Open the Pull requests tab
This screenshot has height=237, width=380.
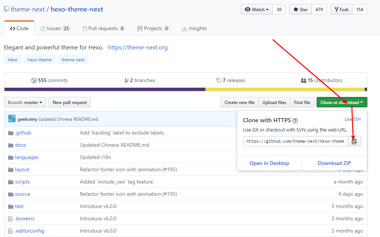point(104,28)
